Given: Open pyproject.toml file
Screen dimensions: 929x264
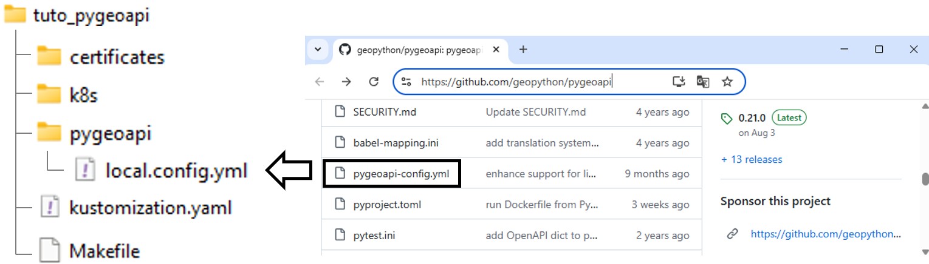Looking at the screenshot, I should pos(387,205).
